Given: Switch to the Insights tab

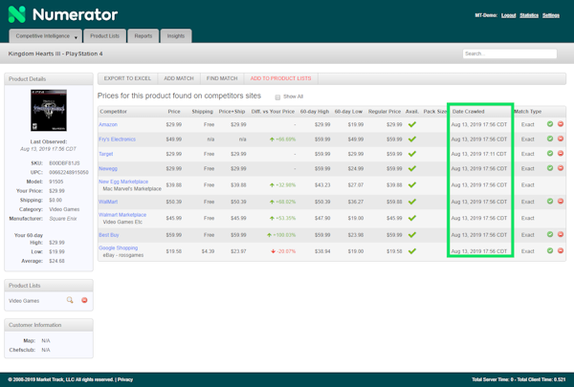Looking at the screenshot, I should pos(176,35).
